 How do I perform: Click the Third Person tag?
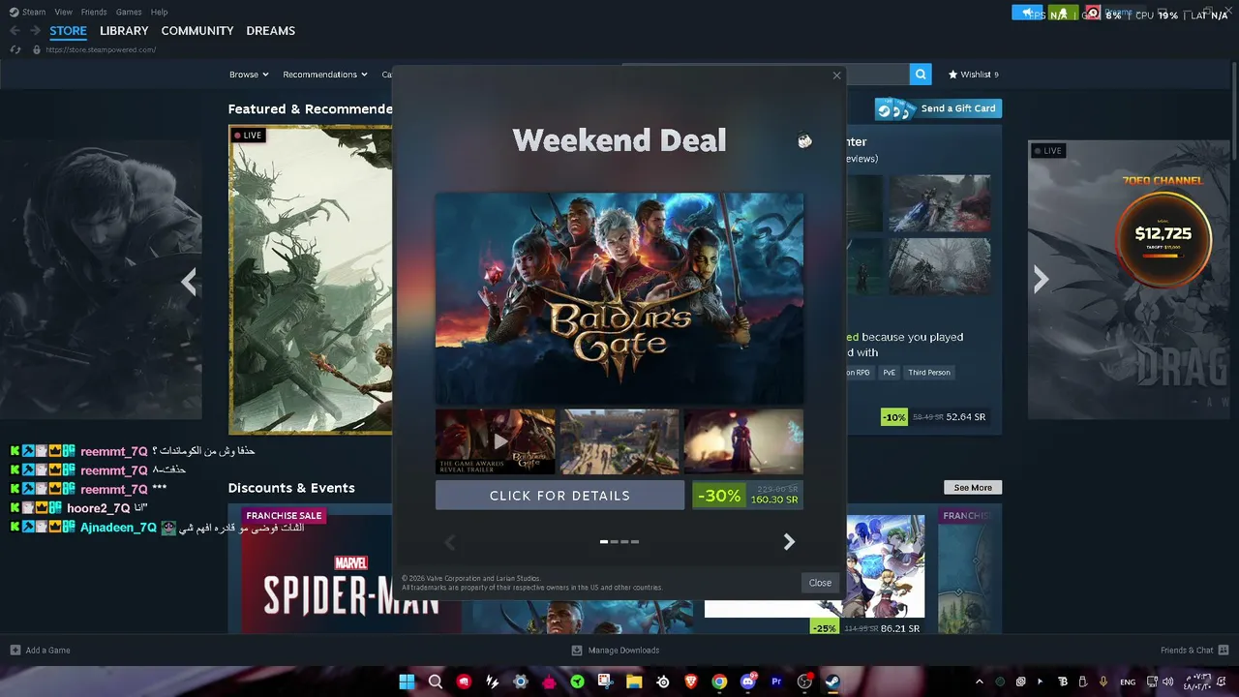(x=929, y=373)
